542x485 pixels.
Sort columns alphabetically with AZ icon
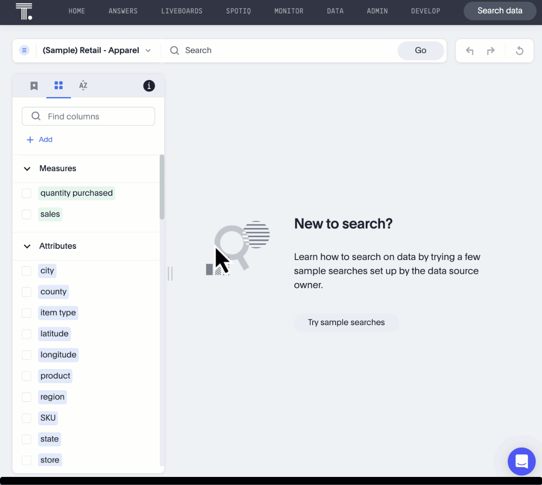(x=83, y=85)
